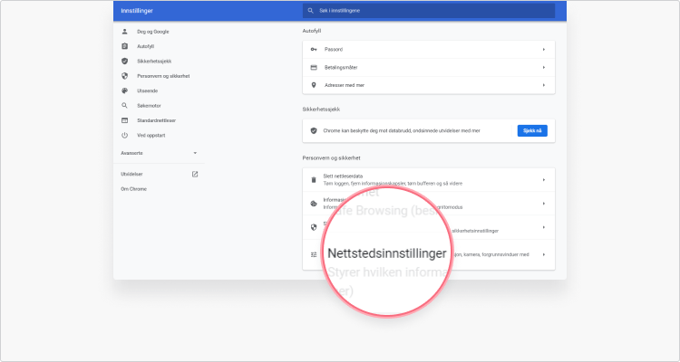
Task: Click the Passord row label
Action: (334, 50)
